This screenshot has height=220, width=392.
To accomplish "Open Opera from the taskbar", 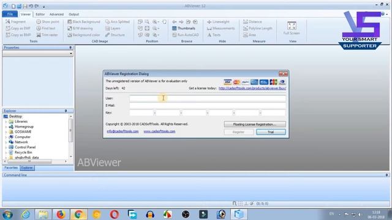I will pos(114,215).
